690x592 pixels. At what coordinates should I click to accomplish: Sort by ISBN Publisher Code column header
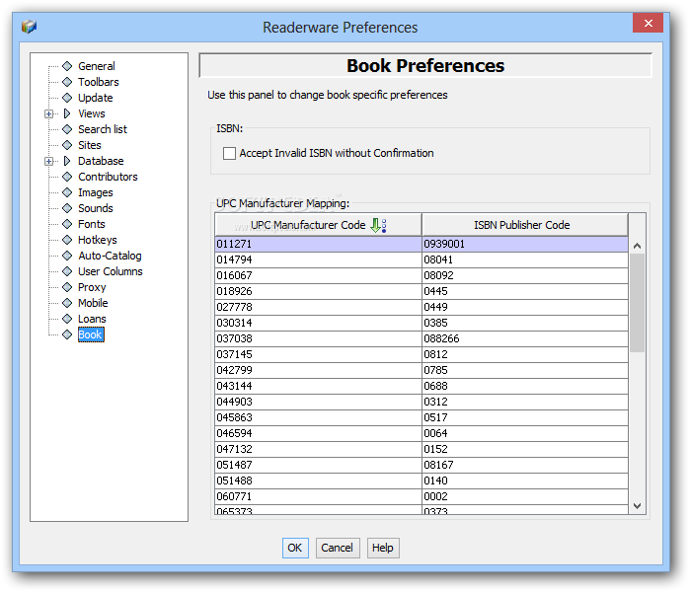524,225
